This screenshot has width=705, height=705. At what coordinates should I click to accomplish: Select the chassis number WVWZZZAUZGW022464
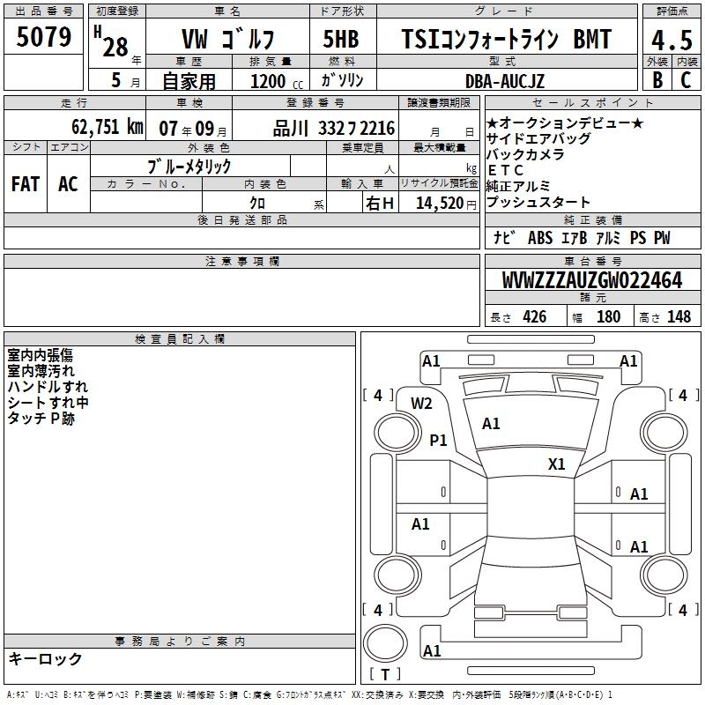click(x=591, y=280)
